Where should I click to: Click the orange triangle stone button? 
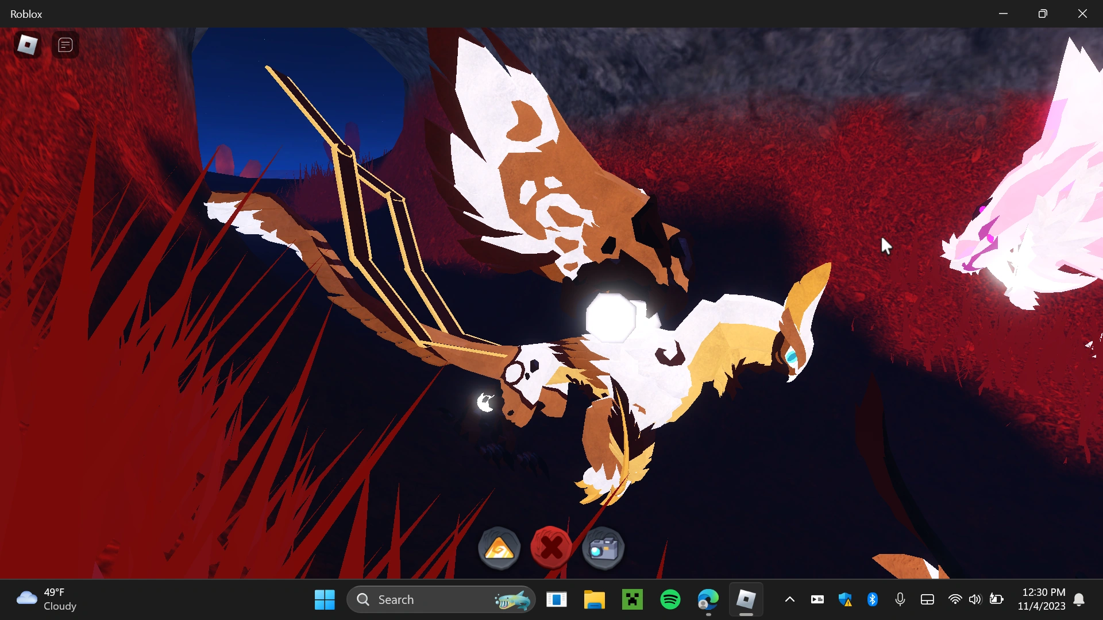coord(499,548)
